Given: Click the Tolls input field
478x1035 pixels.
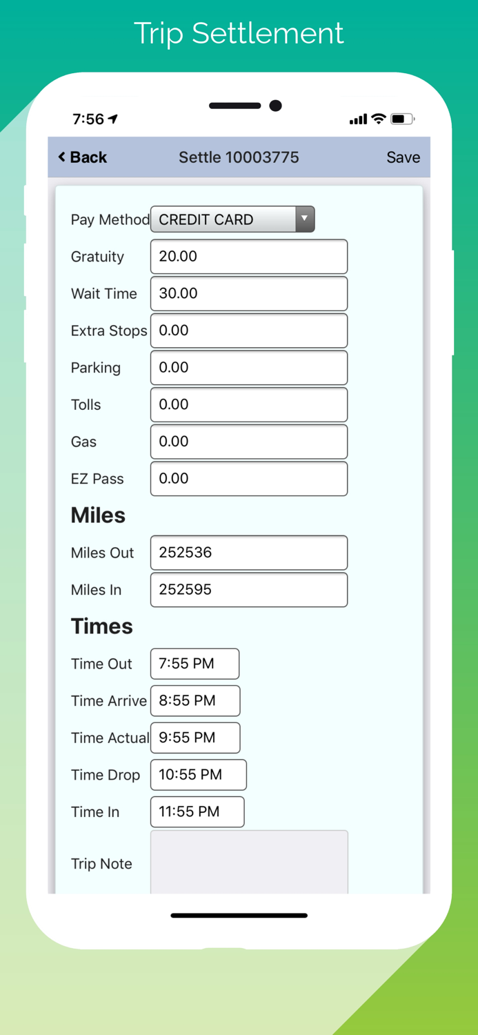Looking at the screenshot, I should [x=248, y=404].
